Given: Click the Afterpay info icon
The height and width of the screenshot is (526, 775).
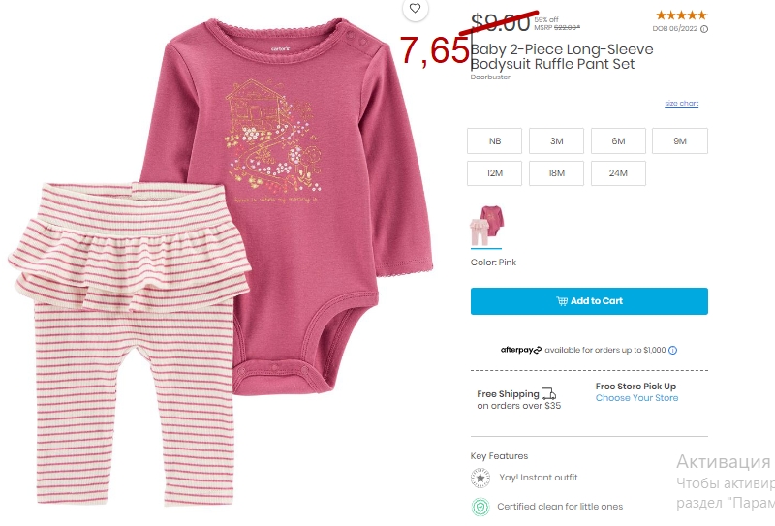Looking at the screenshot, I should coord(672,350).
